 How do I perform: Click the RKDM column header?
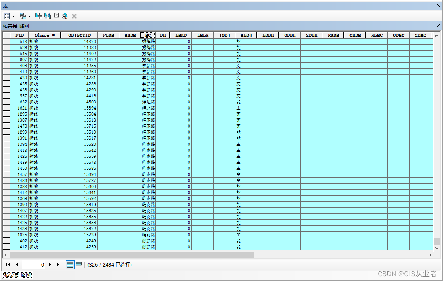click(333, 35)
